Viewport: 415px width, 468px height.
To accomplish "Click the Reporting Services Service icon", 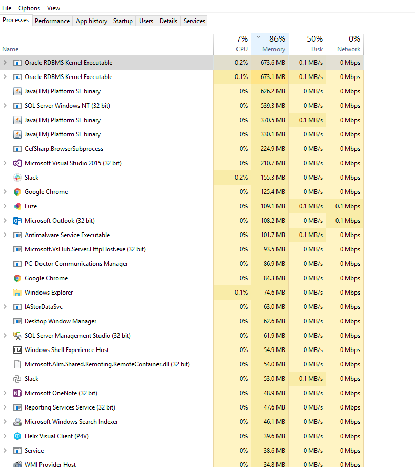I will (x=17, y=407).
